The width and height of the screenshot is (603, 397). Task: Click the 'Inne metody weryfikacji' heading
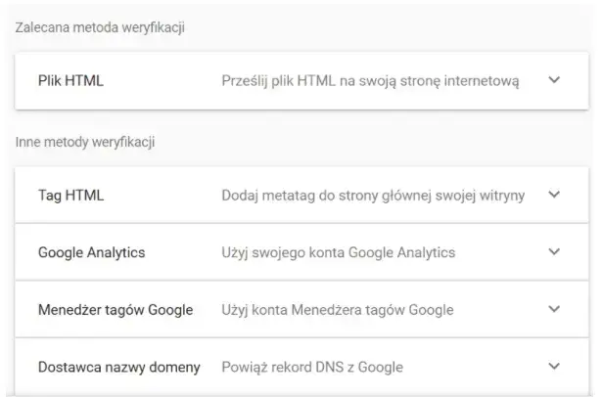[87, 143]
